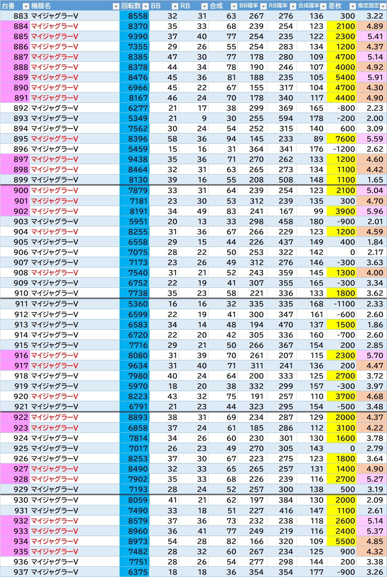The image size is (387, 577).
Task: Select the 5.91 estimated setting cell in row 889
Action: 371,77
